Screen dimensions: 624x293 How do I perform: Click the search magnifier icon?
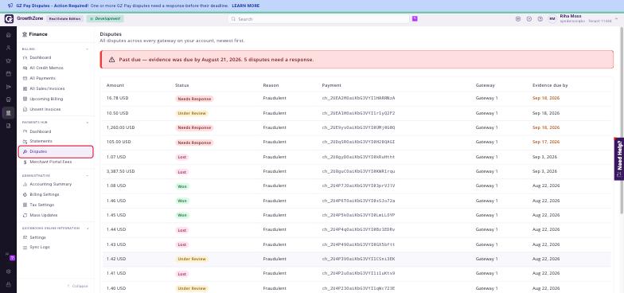coord(234,19)
